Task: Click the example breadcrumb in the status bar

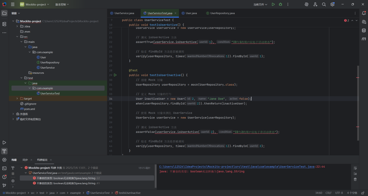Action: click(75, 193)
